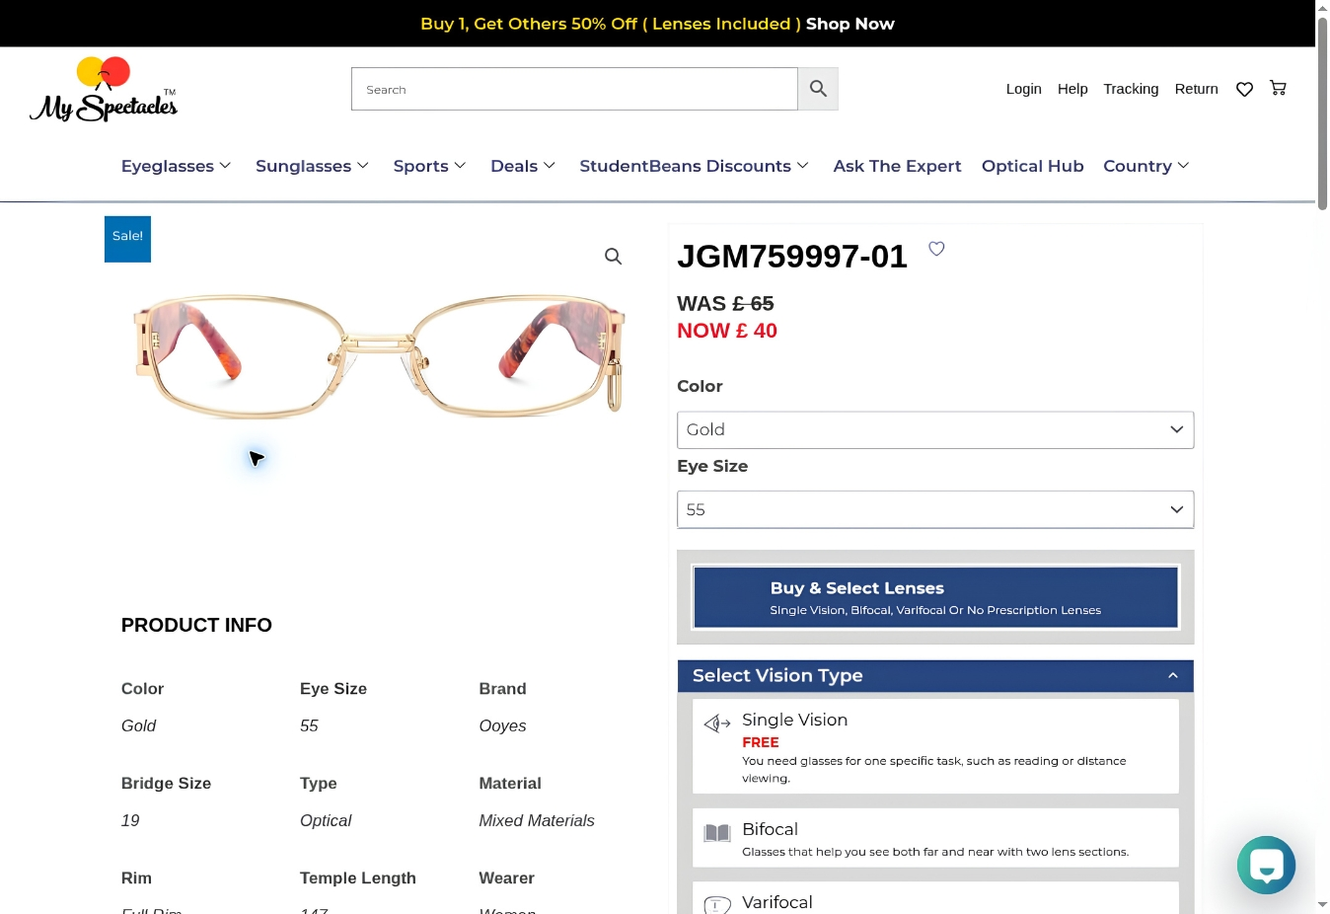Screen dimensions: 1330x914
Task: Click the Sale! badge
Action: [127, 239]
